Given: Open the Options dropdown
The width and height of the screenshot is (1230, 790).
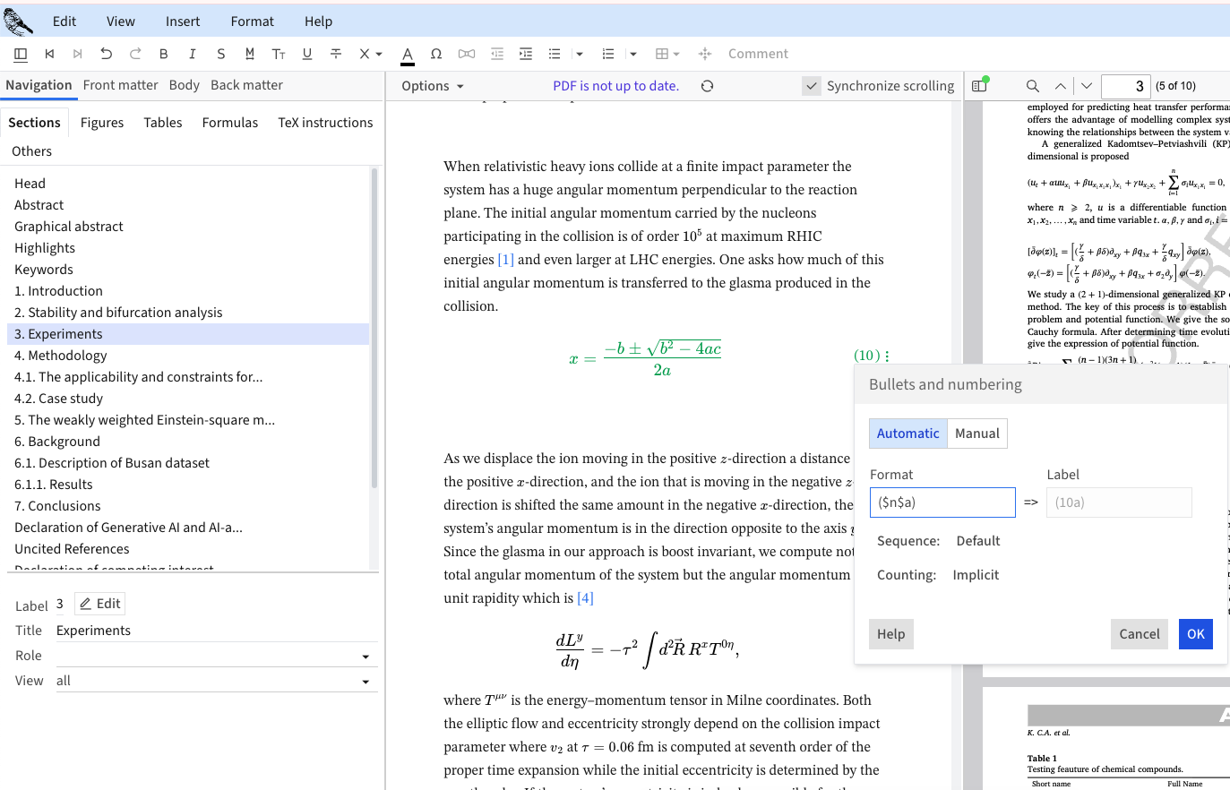Looking at the screenshot, I should coord(433,86).
